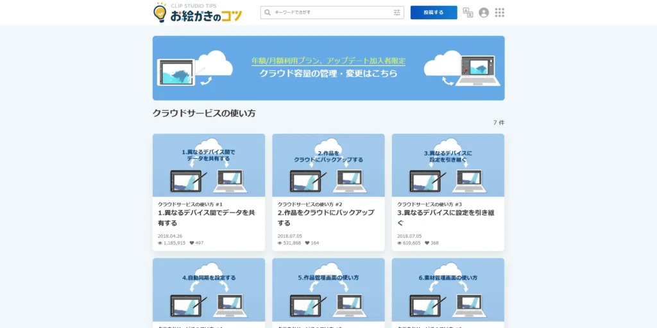The image size is (657, 328).
Task: Open thumbnail 1.異なるデバイス間でデータを共有する
Action: [209, 165]
